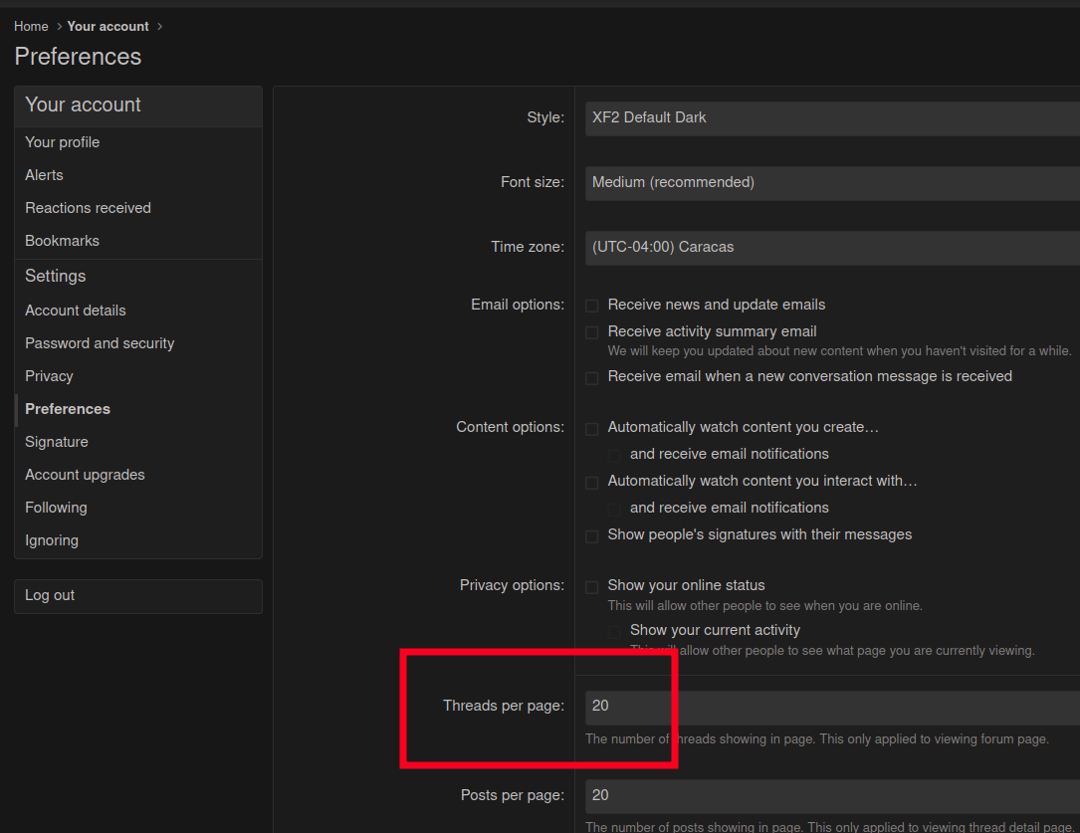The height and width of the screenshot is (833, 1080).
Task: Click the Your account breadcrumb link
Action: (x=108, y=26)
